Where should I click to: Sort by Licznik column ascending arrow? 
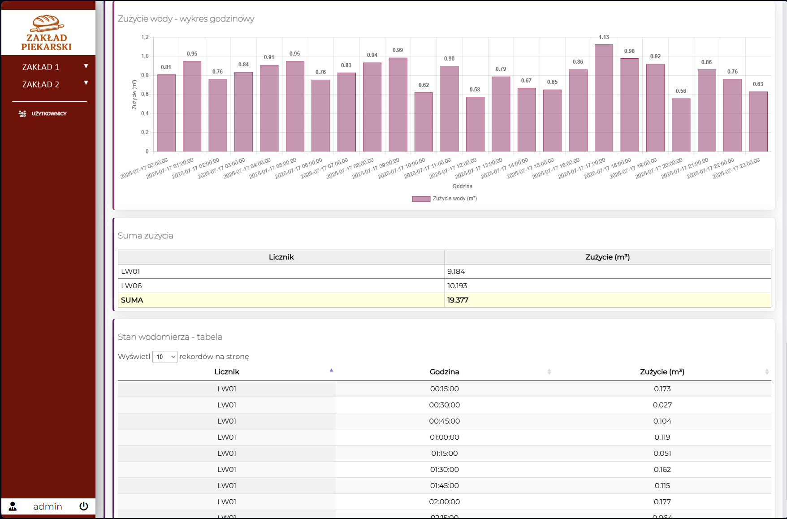[x=331, y=371]
